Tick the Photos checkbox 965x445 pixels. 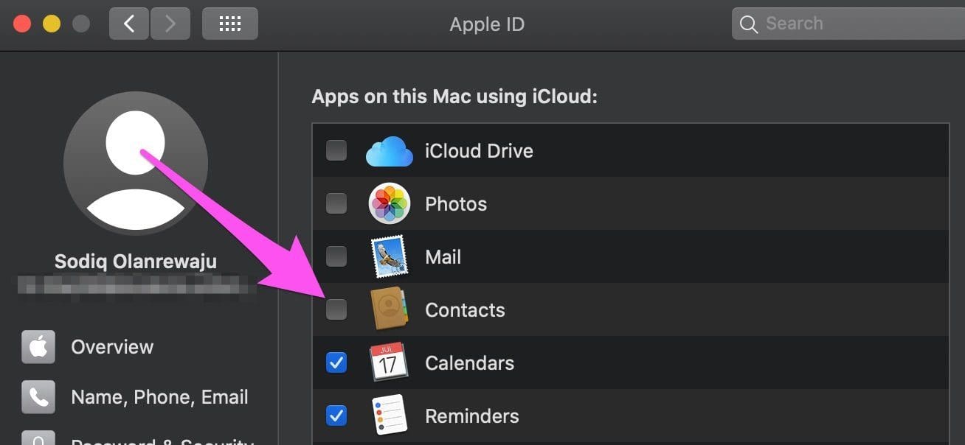point(336,203)
